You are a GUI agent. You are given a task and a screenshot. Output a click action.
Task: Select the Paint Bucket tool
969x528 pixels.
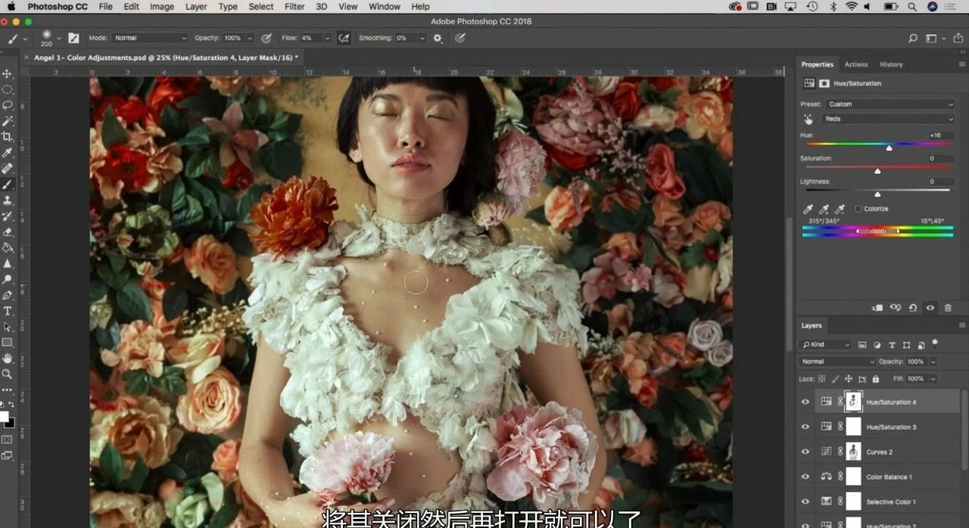(8, 247)
